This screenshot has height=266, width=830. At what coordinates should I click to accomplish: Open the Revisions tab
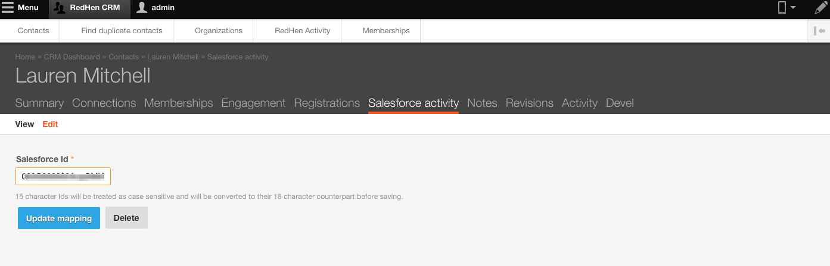[530, 103]
